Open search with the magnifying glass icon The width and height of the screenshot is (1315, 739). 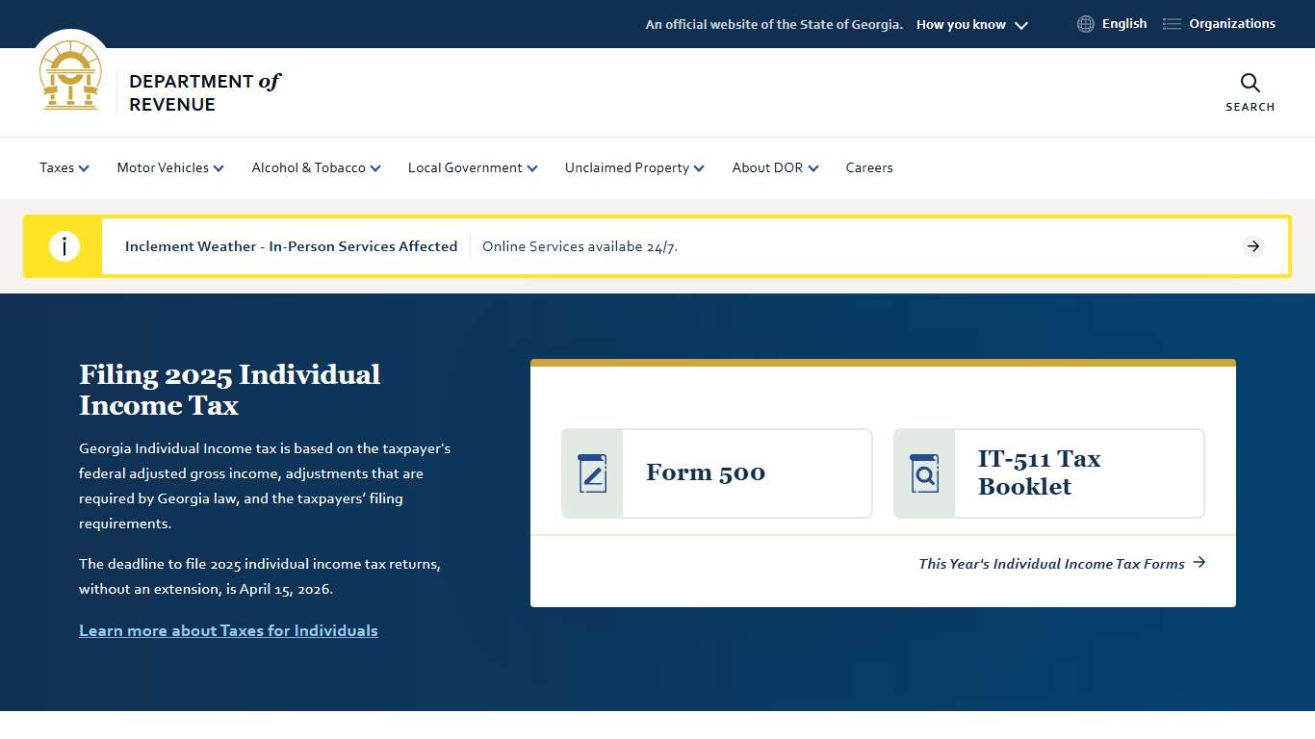pyautogui.click(x=1250, y=84)
